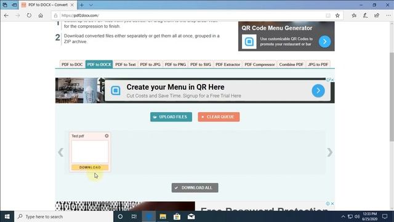Viewport: 394px width, 222px height.
Task: Click the Test.pdf preview thumbnail
Action: [90, 152]
